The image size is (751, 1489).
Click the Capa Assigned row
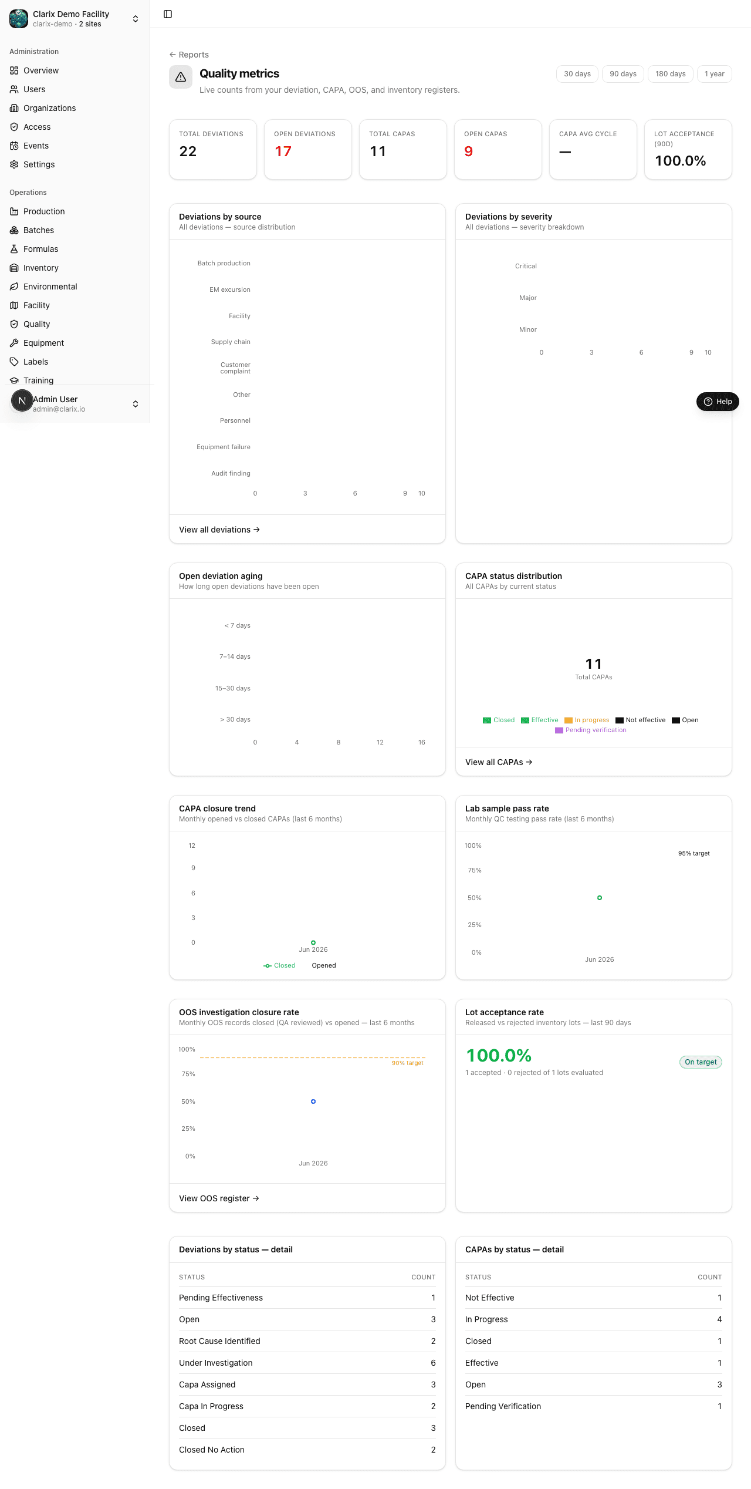click(307, 1384)
